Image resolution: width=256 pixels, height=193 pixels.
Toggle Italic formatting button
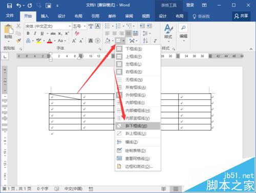pyautogui.click(x=35, y=33)
